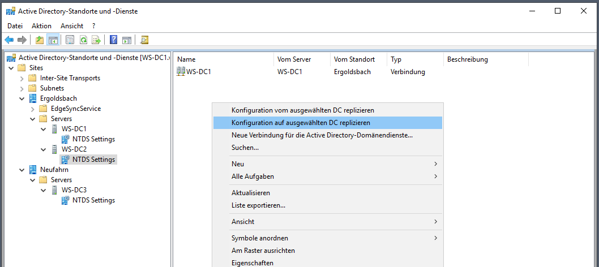The width and height of the screenshot is (599, 267).
Task: Toggle Show/Hide Console Tree toolbar icon
Action: point(53,40)
